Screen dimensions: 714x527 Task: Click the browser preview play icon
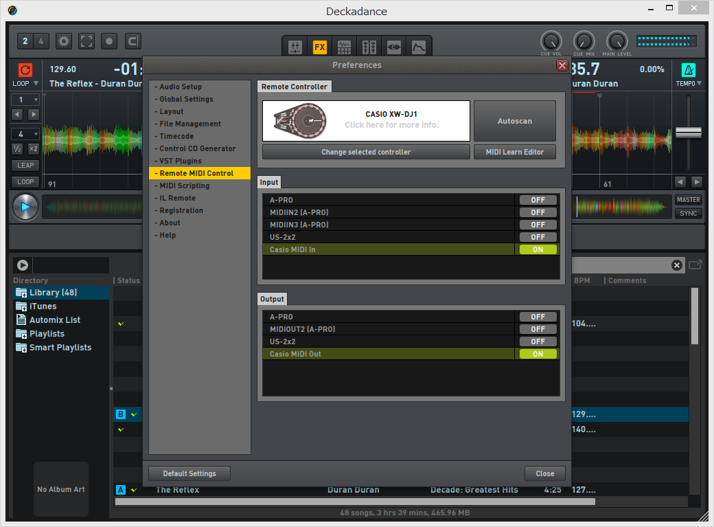[x=23, y=265]
